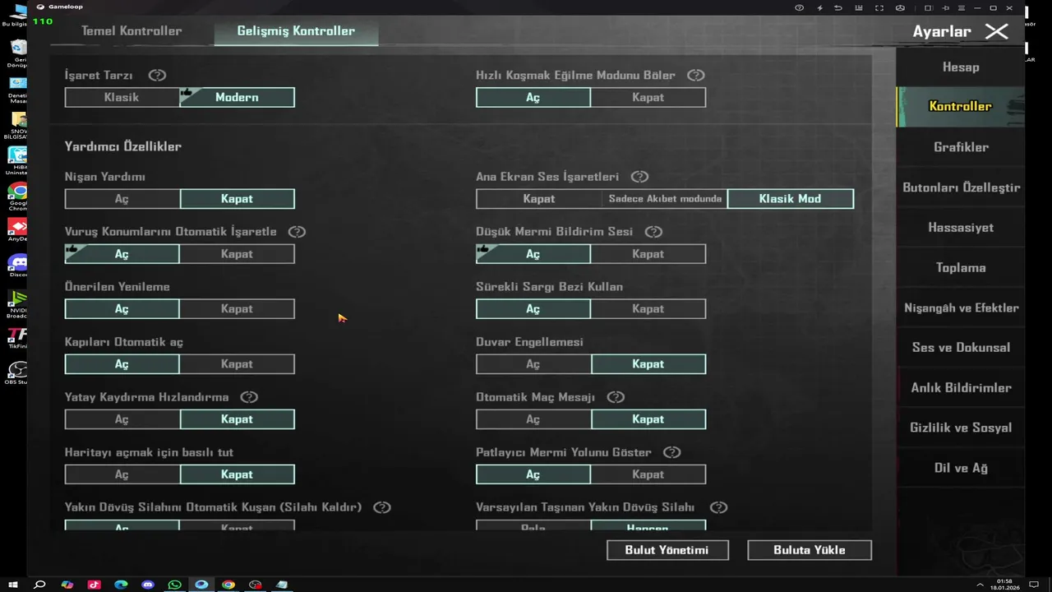Enable Yatay Kaydırma Hızlandırma with Aç
Image resolution: width=1052 pixels, height=592 pixels.
(x=122, y=419)
